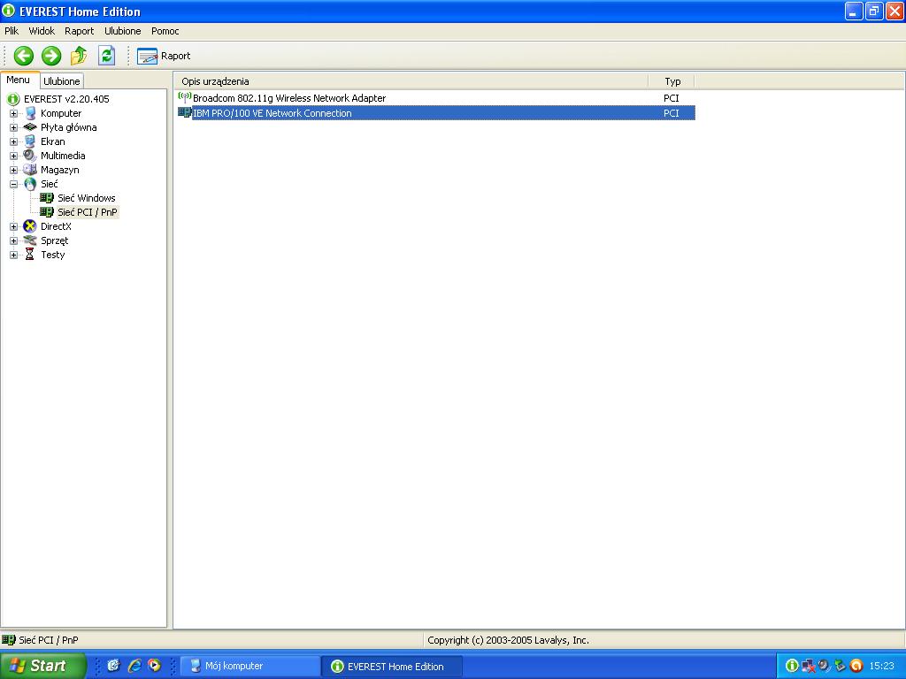Select IBM PRO/100 VE Network Connection row
906x679 pixels.
tap(436, 113)
